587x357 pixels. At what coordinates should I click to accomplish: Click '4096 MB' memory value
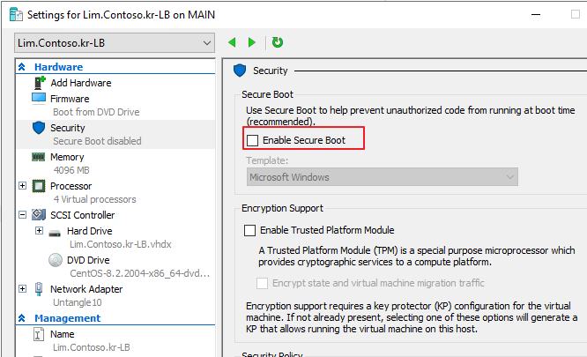click(71, 170)
